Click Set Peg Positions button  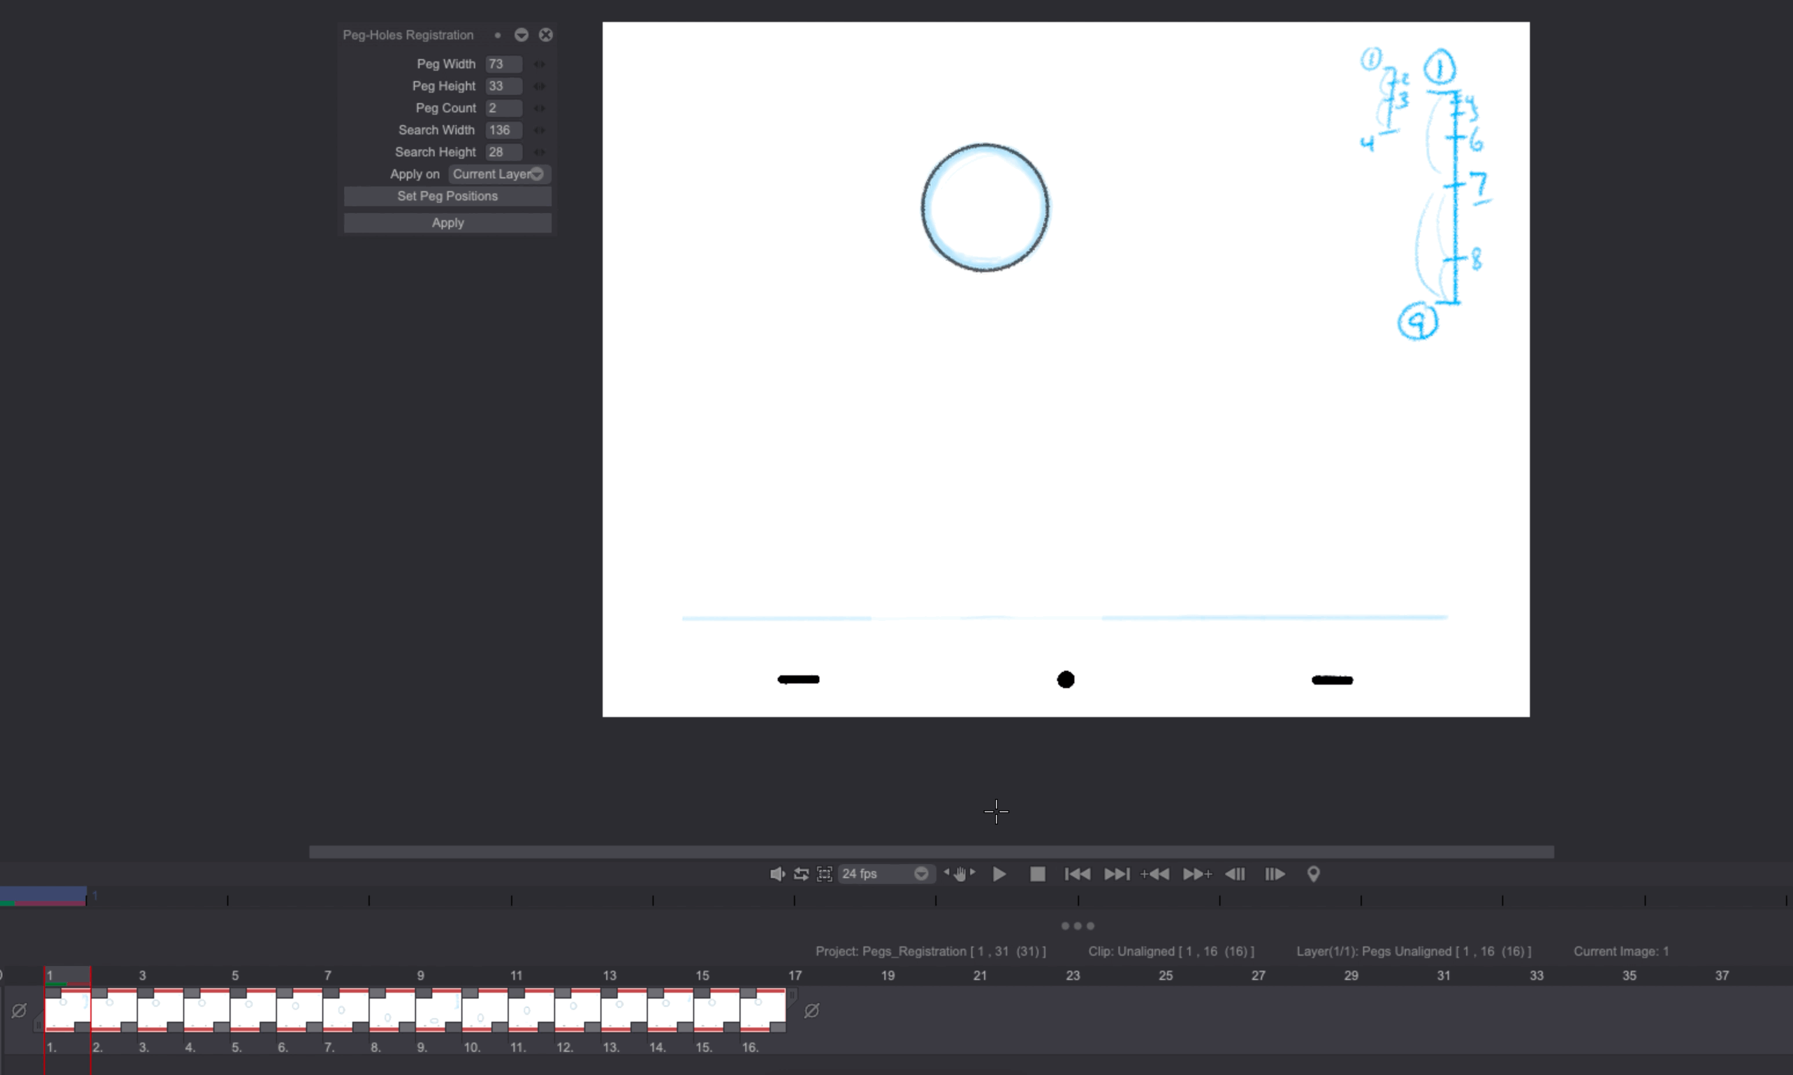[447, 196]
